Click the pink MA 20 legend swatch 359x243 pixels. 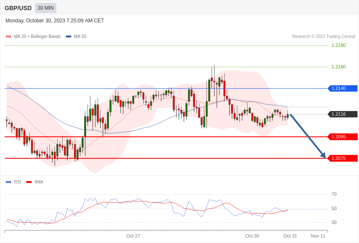(x=8, y=37)
